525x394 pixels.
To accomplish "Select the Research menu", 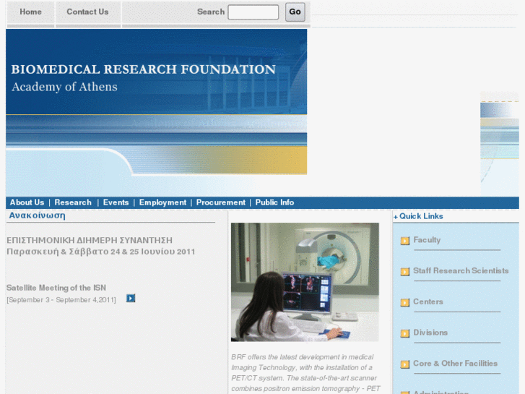I will (x=73, y=202).
